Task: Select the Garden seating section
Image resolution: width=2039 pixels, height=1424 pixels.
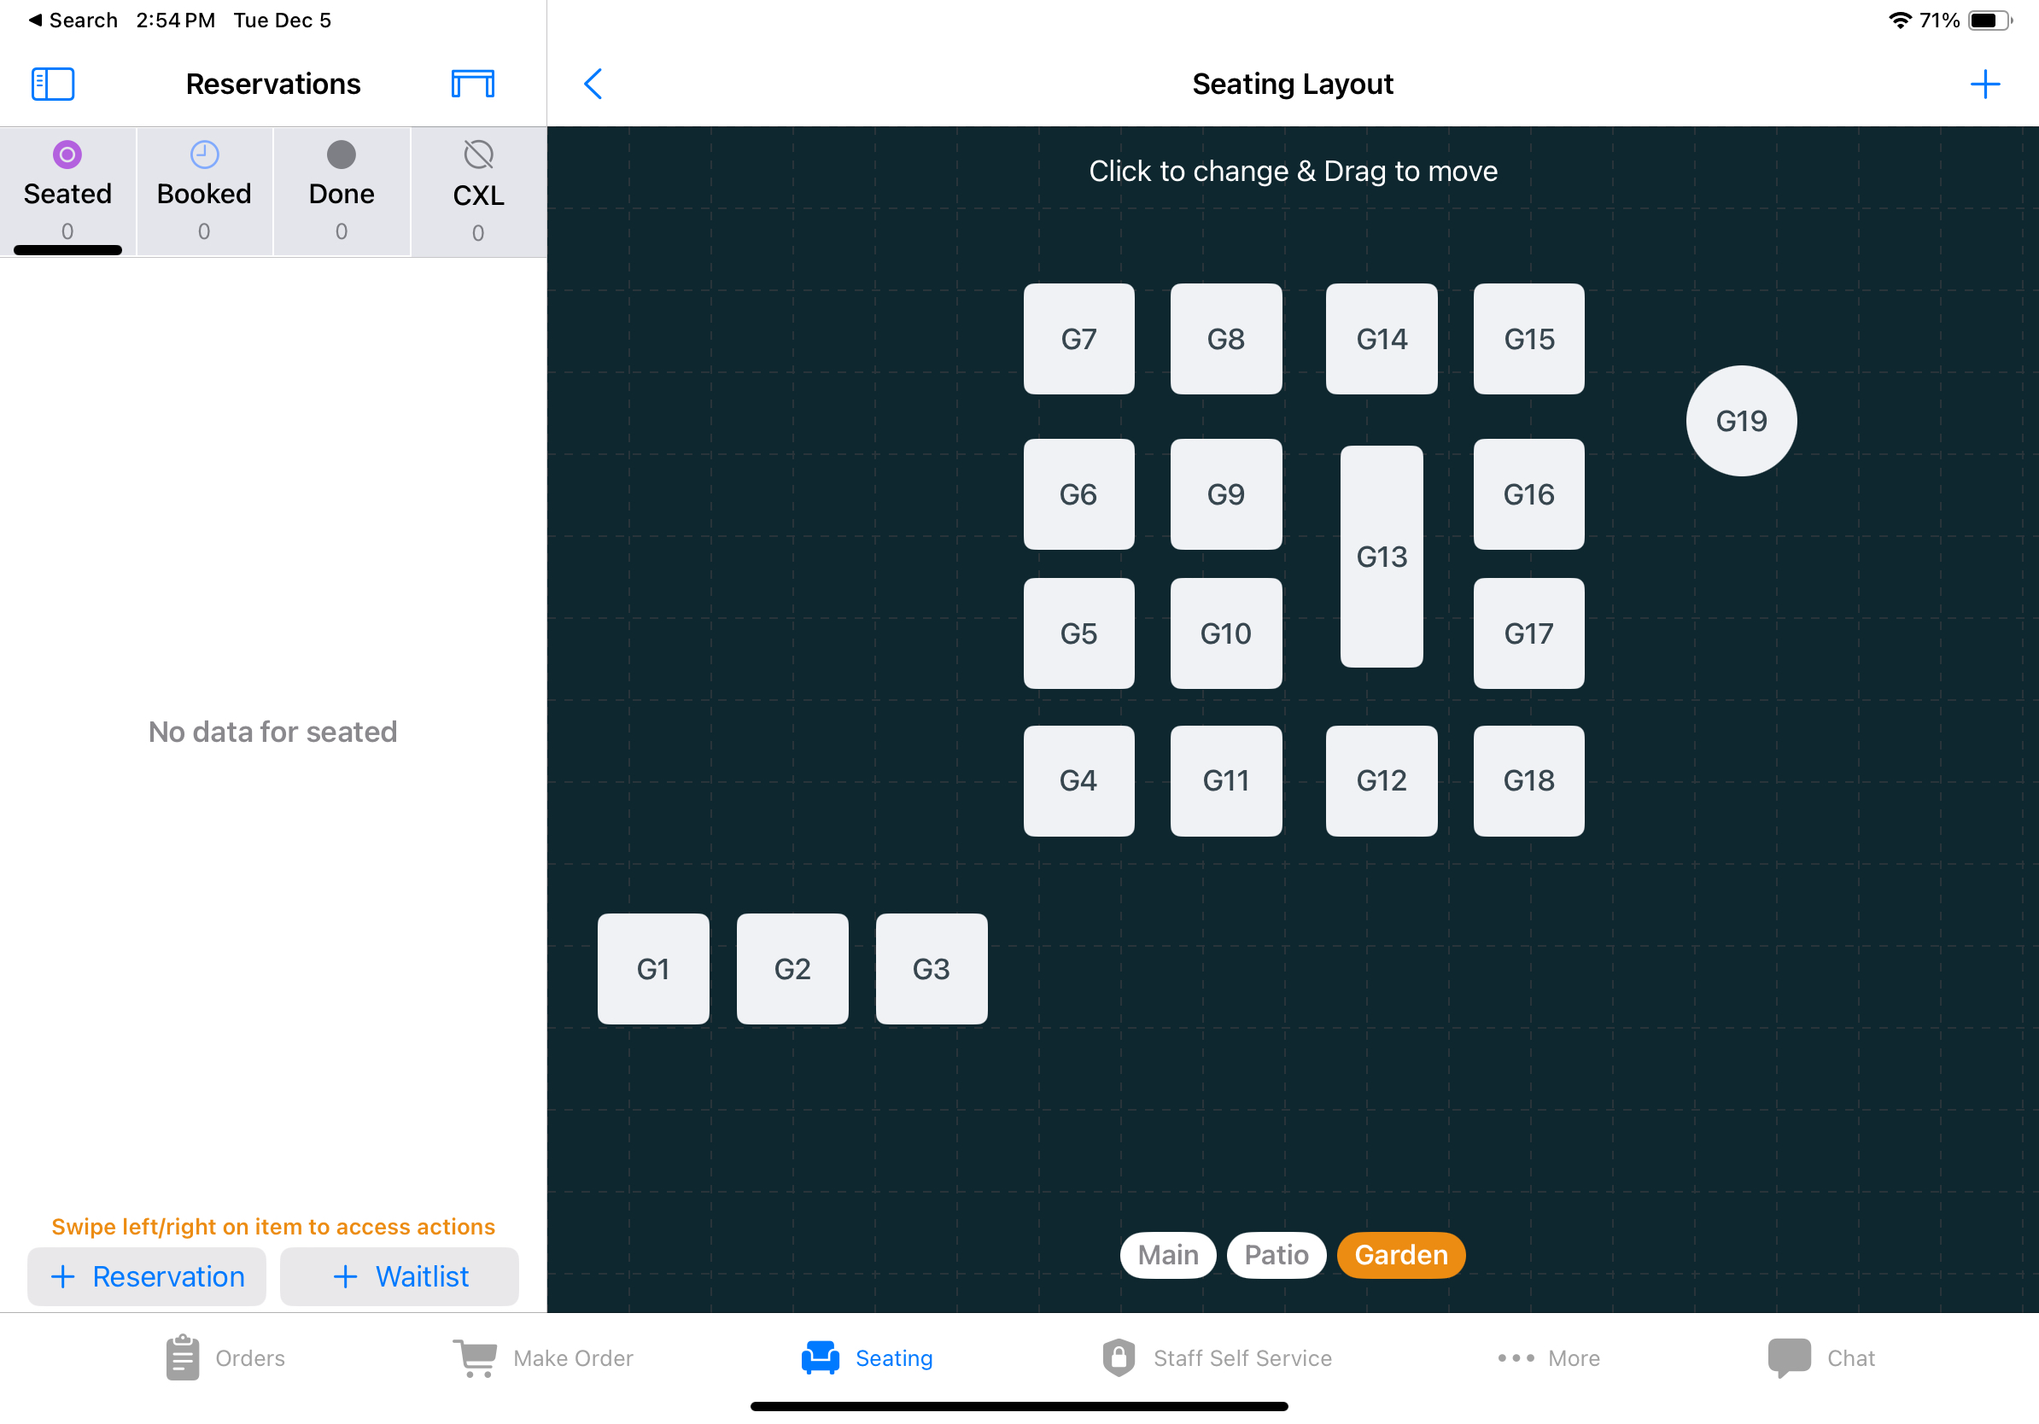Action: (1398, 1255)
